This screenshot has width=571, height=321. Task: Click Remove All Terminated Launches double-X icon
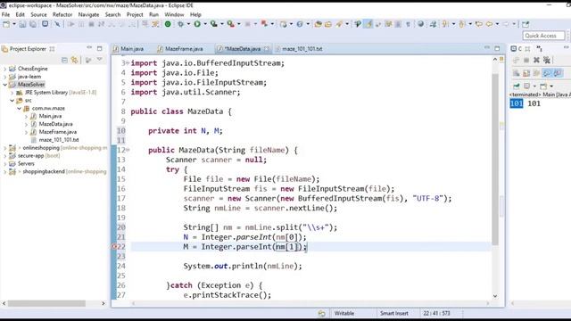coord(547,60)
